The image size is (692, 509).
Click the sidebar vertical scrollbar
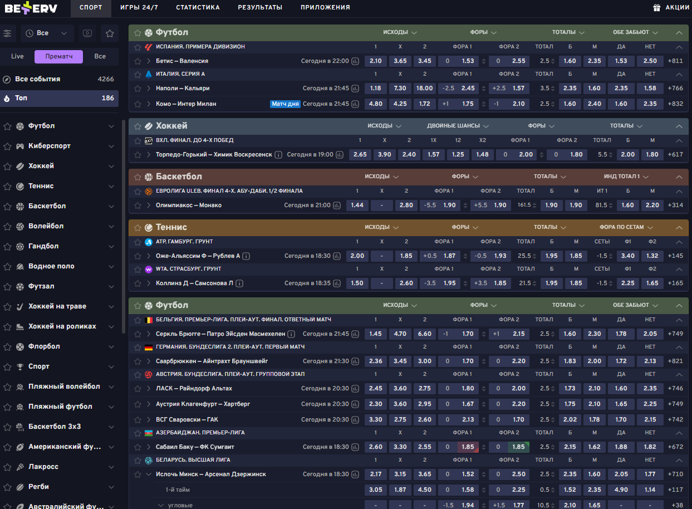(123, 226)
